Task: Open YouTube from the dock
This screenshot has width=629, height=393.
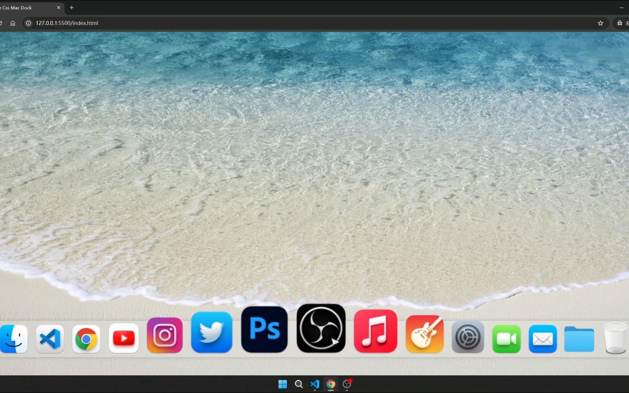Action: [123, 338]
